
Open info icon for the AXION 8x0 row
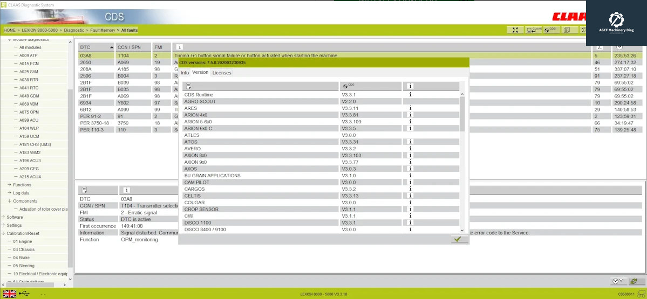[410, 155]
